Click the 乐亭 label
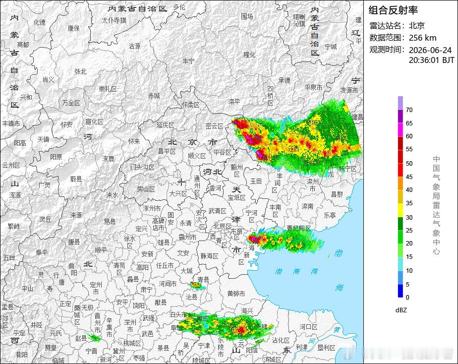This screenshot has width=458, height=364. point(330,215)
